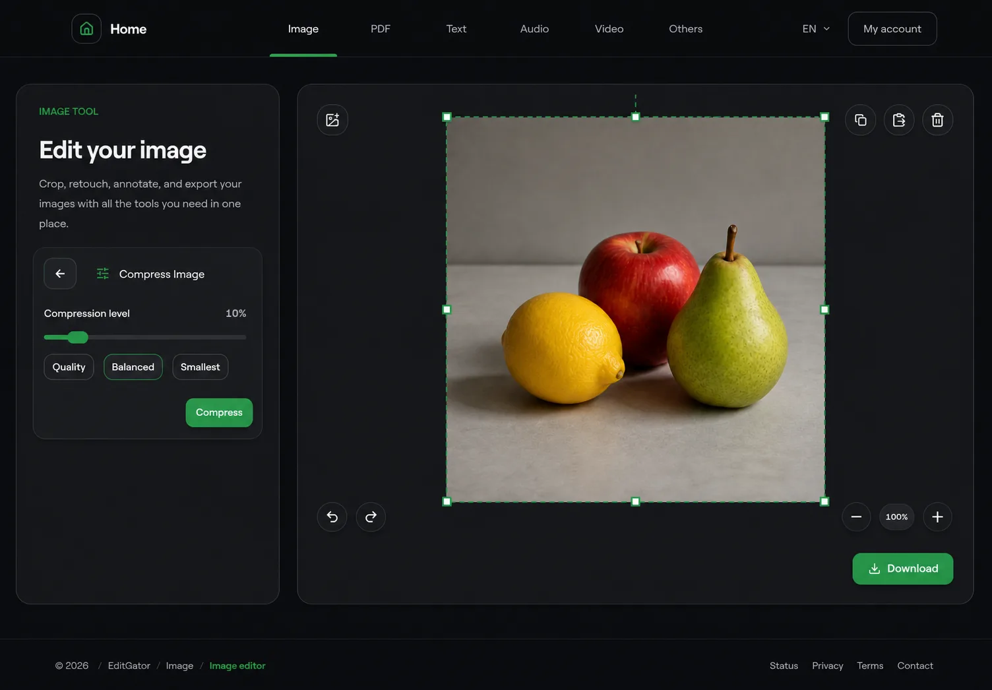Click the Image breadcrumb link

coord(179,666)
